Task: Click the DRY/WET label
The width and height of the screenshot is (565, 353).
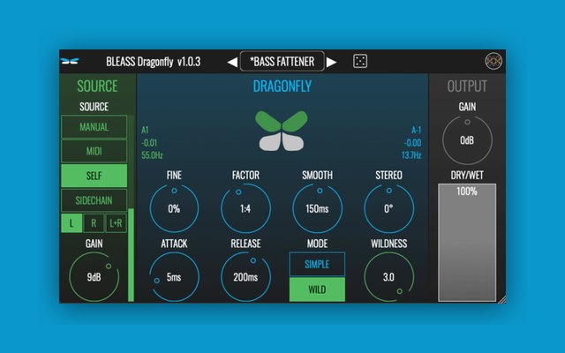Action: pyautogui.click(x=467, y=175)
